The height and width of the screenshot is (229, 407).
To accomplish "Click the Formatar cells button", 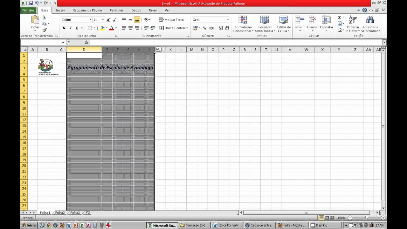I will [327, 24].
